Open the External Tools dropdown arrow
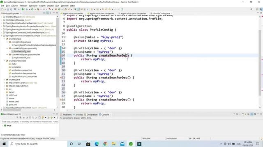 (x=41, y=9)
